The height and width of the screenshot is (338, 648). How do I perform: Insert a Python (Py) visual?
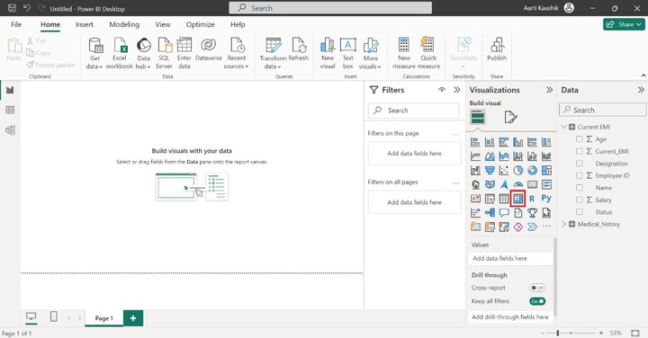coord(546,199)
